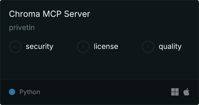199x105 pixels.
Task: Open the Chroma MCP Server title
Action: (49, 14)
